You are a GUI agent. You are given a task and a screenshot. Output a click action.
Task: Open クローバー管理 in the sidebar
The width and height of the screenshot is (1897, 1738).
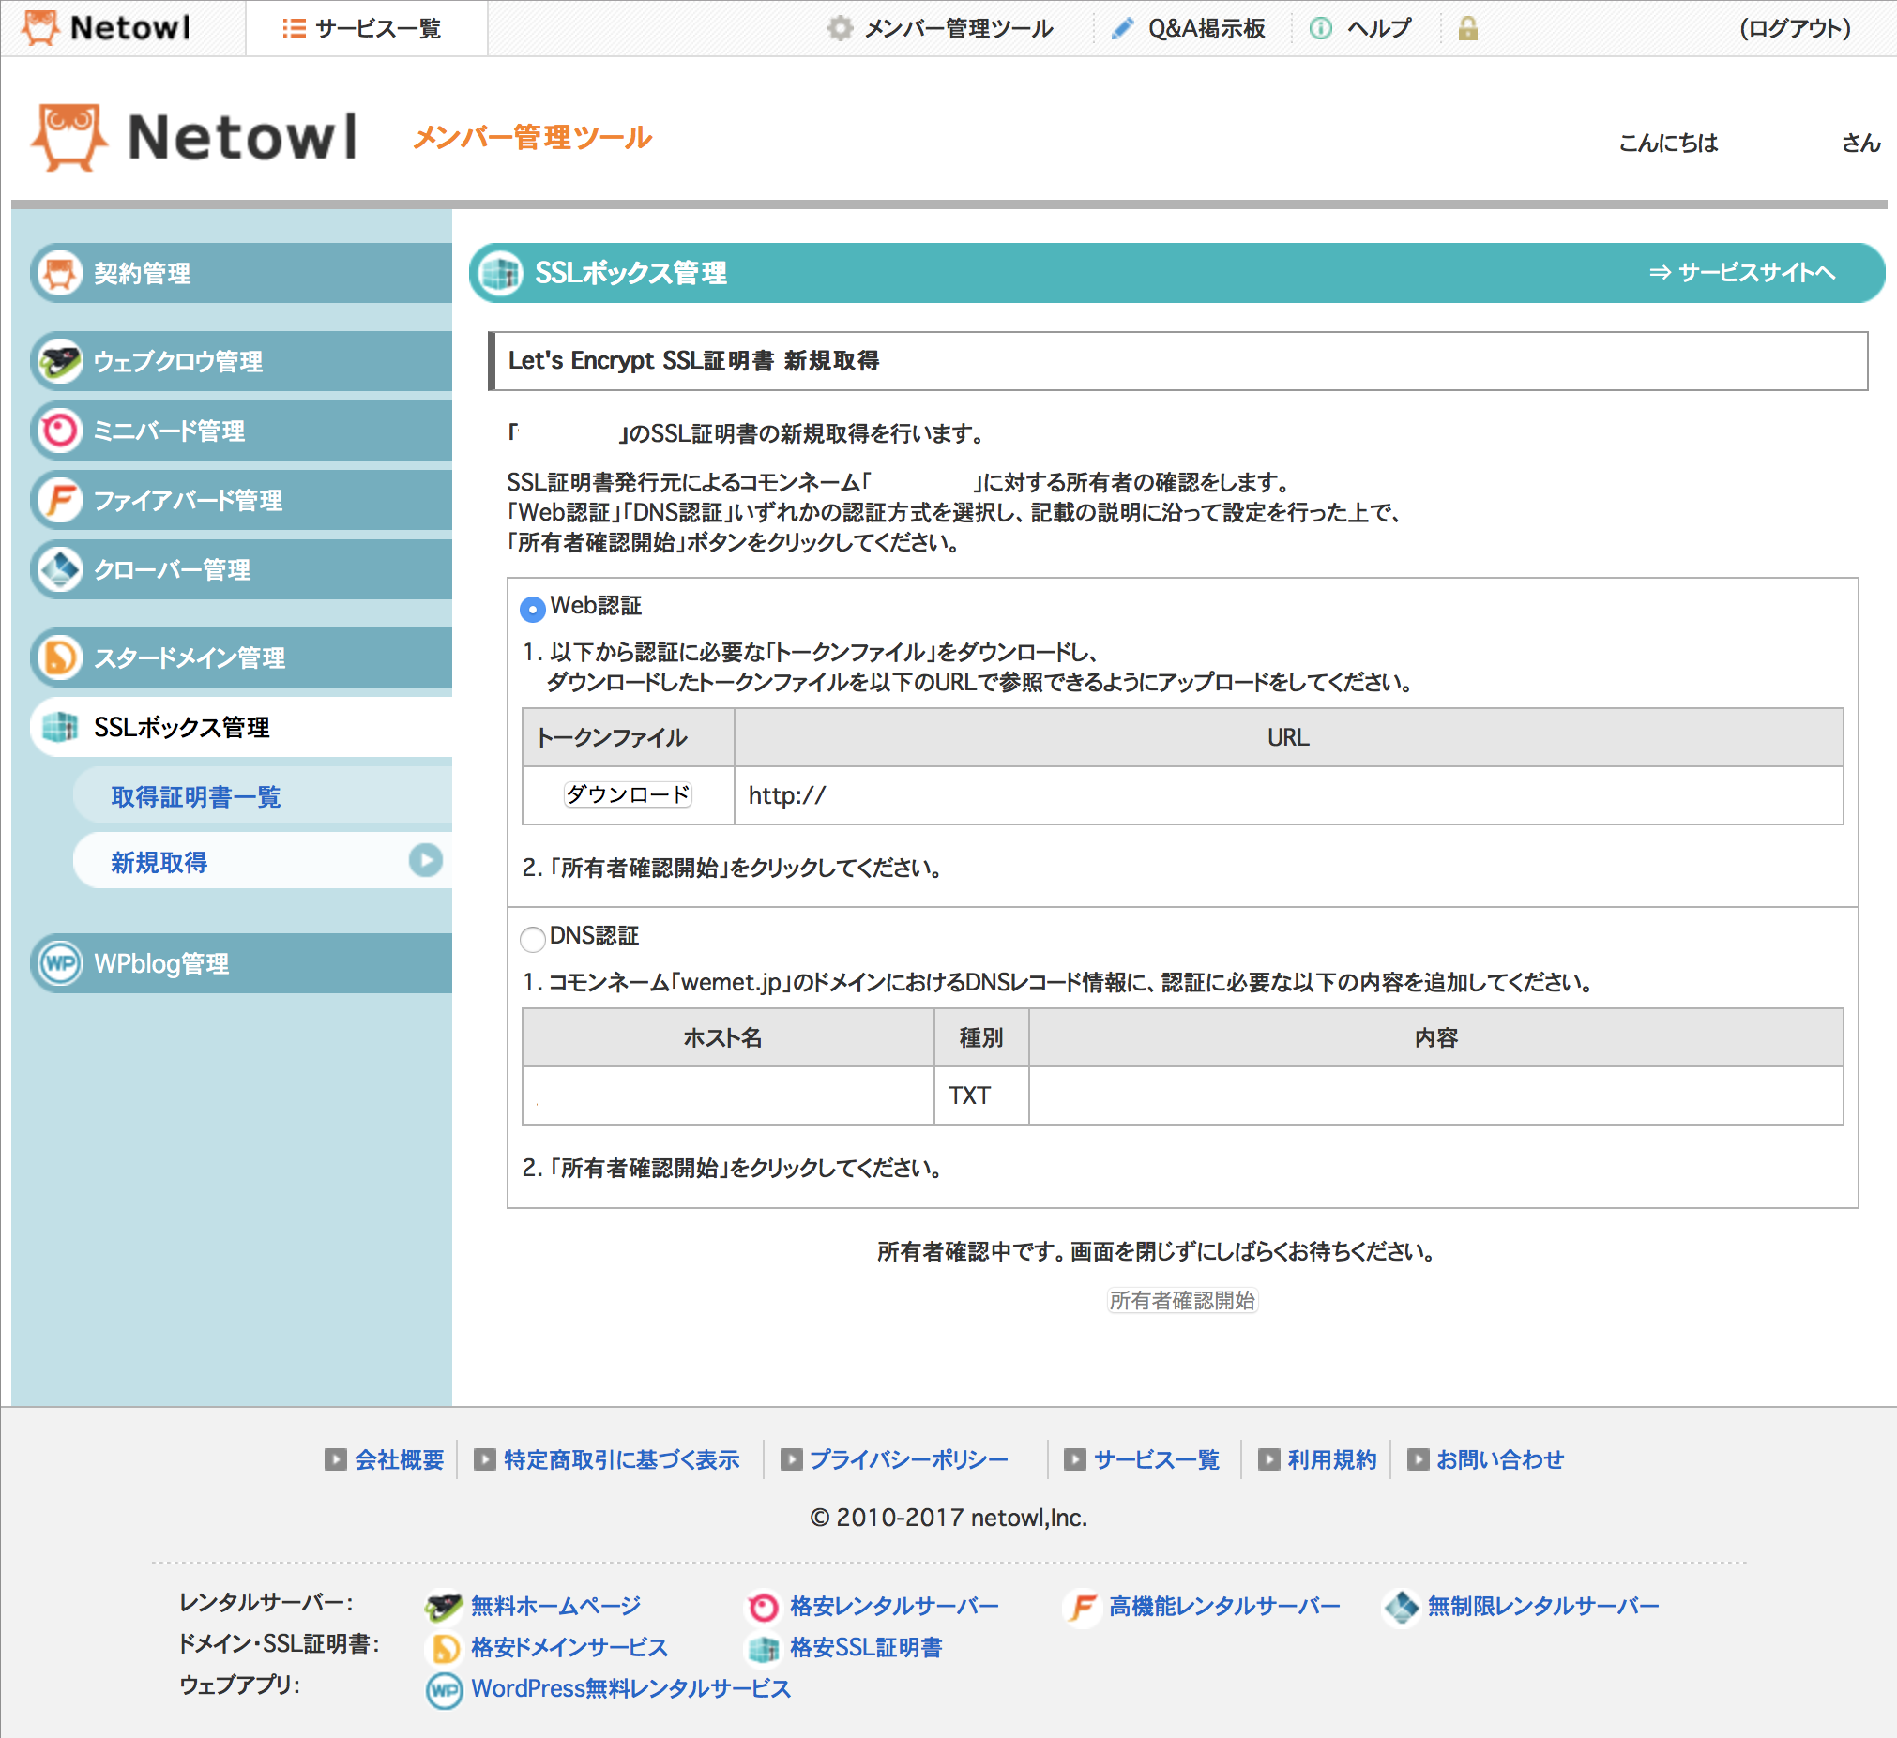pyautogui.click(x=241, y=570)
